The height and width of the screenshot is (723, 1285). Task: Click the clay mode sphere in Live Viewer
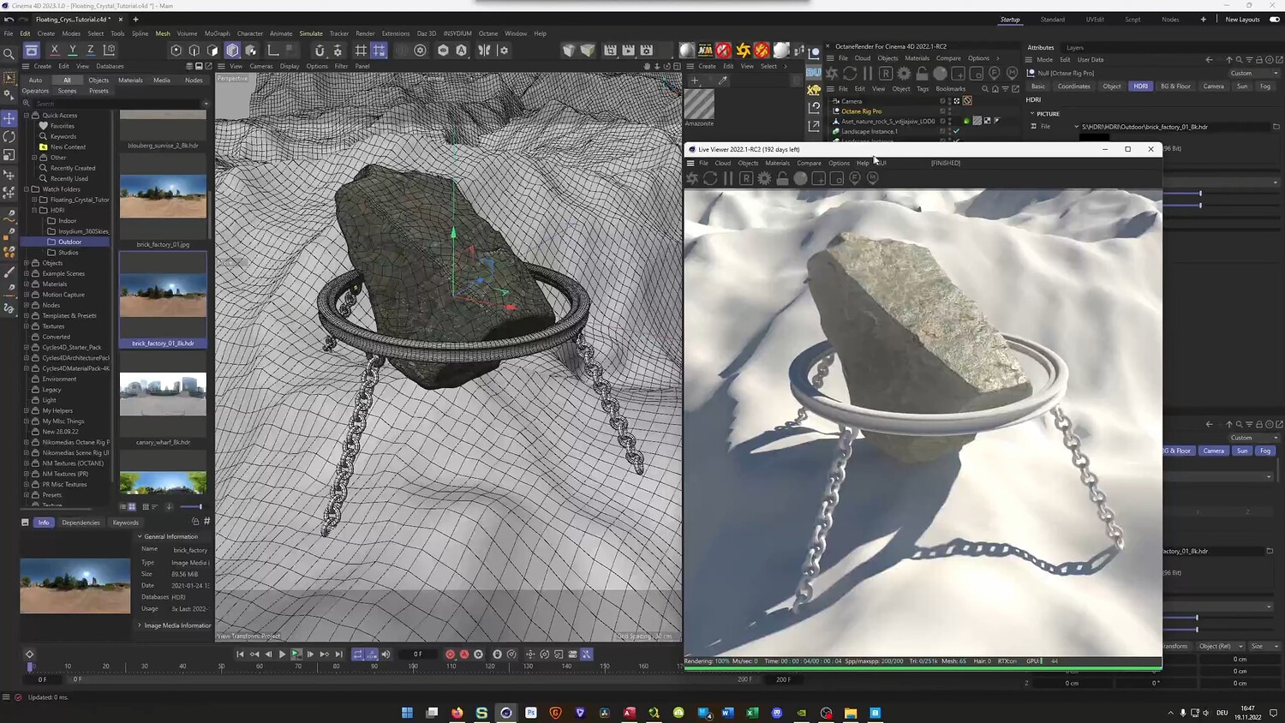[x=800, y=178]
